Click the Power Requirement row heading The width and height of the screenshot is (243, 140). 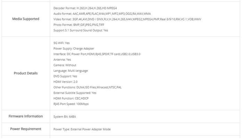26,129
